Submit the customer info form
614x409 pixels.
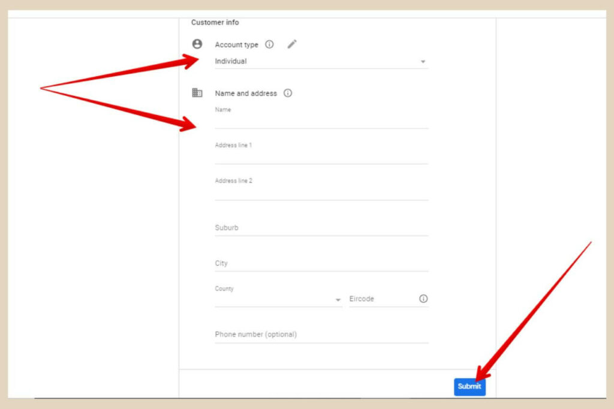(469, 387)
